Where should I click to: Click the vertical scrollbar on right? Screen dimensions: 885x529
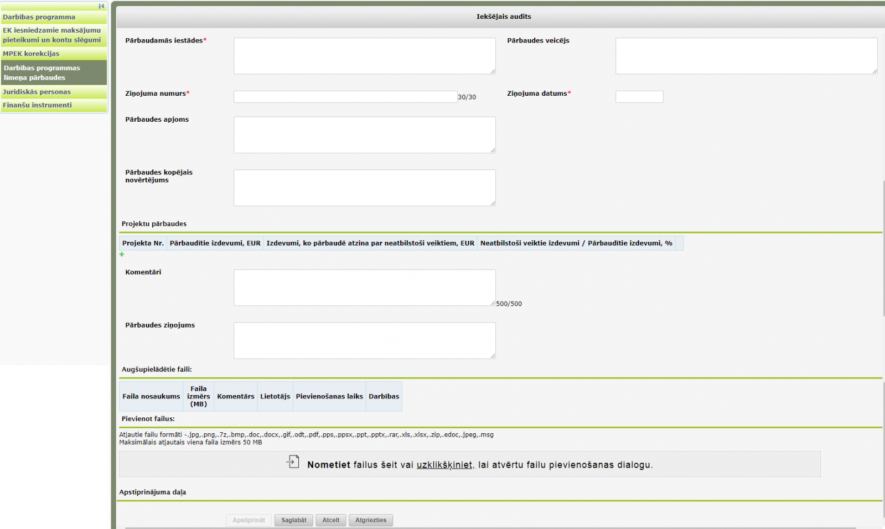pyautogui.click(x=883, y=248)
